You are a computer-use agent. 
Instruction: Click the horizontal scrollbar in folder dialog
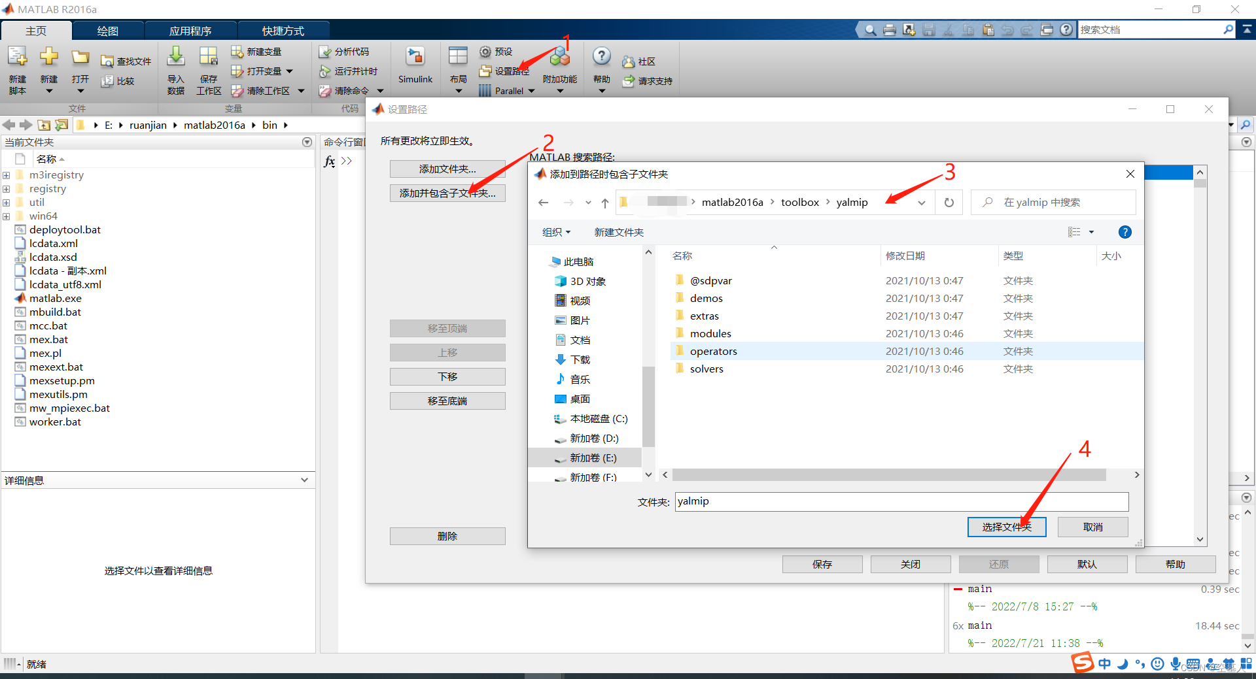889,475
